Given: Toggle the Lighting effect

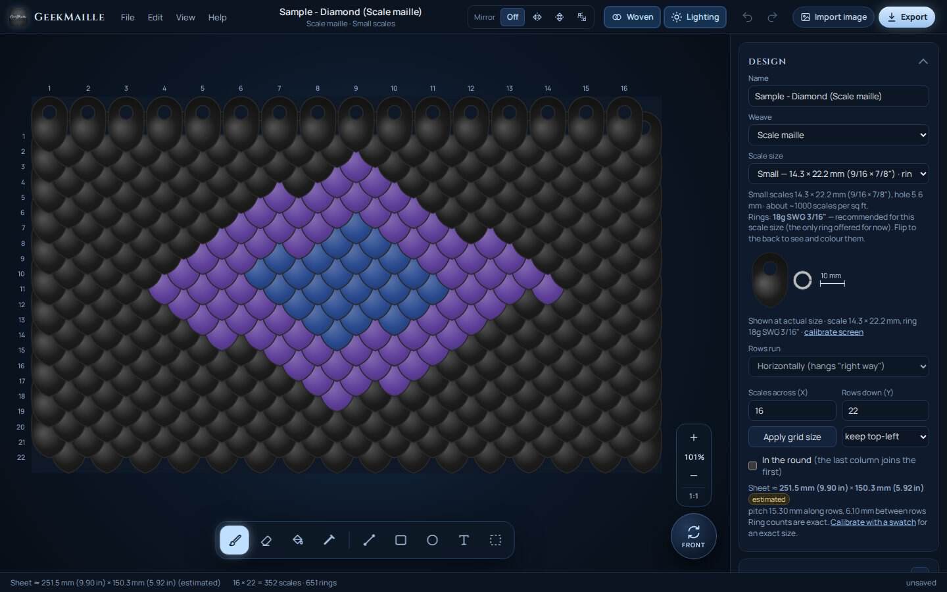Looking at the screenshot, I should [x=695, y=17].
